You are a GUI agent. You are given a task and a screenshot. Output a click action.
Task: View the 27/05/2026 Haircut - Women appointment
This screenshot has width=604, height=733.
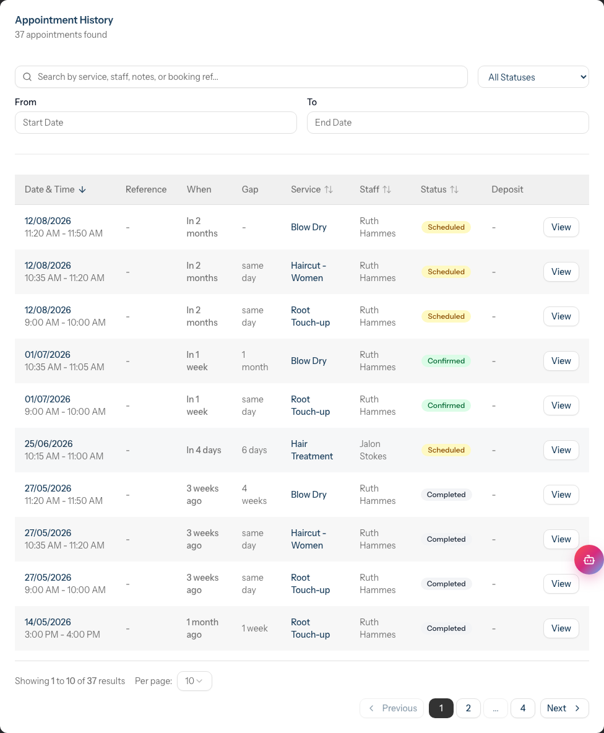[x=561, y=539]
